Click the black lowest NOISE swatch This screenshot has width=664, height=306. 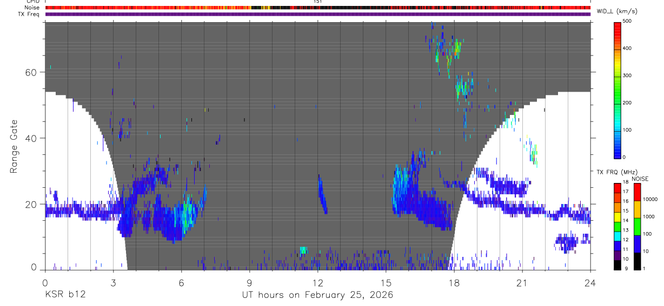(638, 261)
